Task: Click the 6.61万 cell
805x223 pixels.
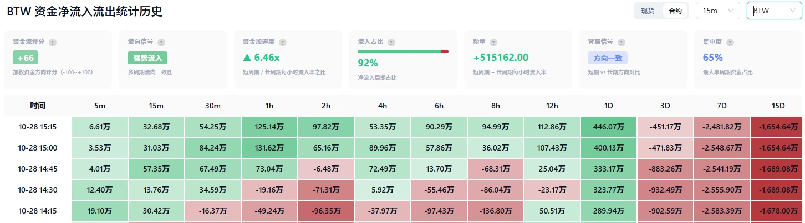Action: click(x=100, y=127)
